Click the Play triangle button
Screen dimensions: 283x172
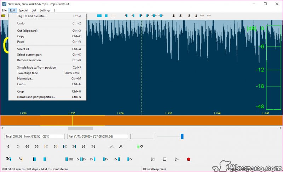click(x=177, y=159)
